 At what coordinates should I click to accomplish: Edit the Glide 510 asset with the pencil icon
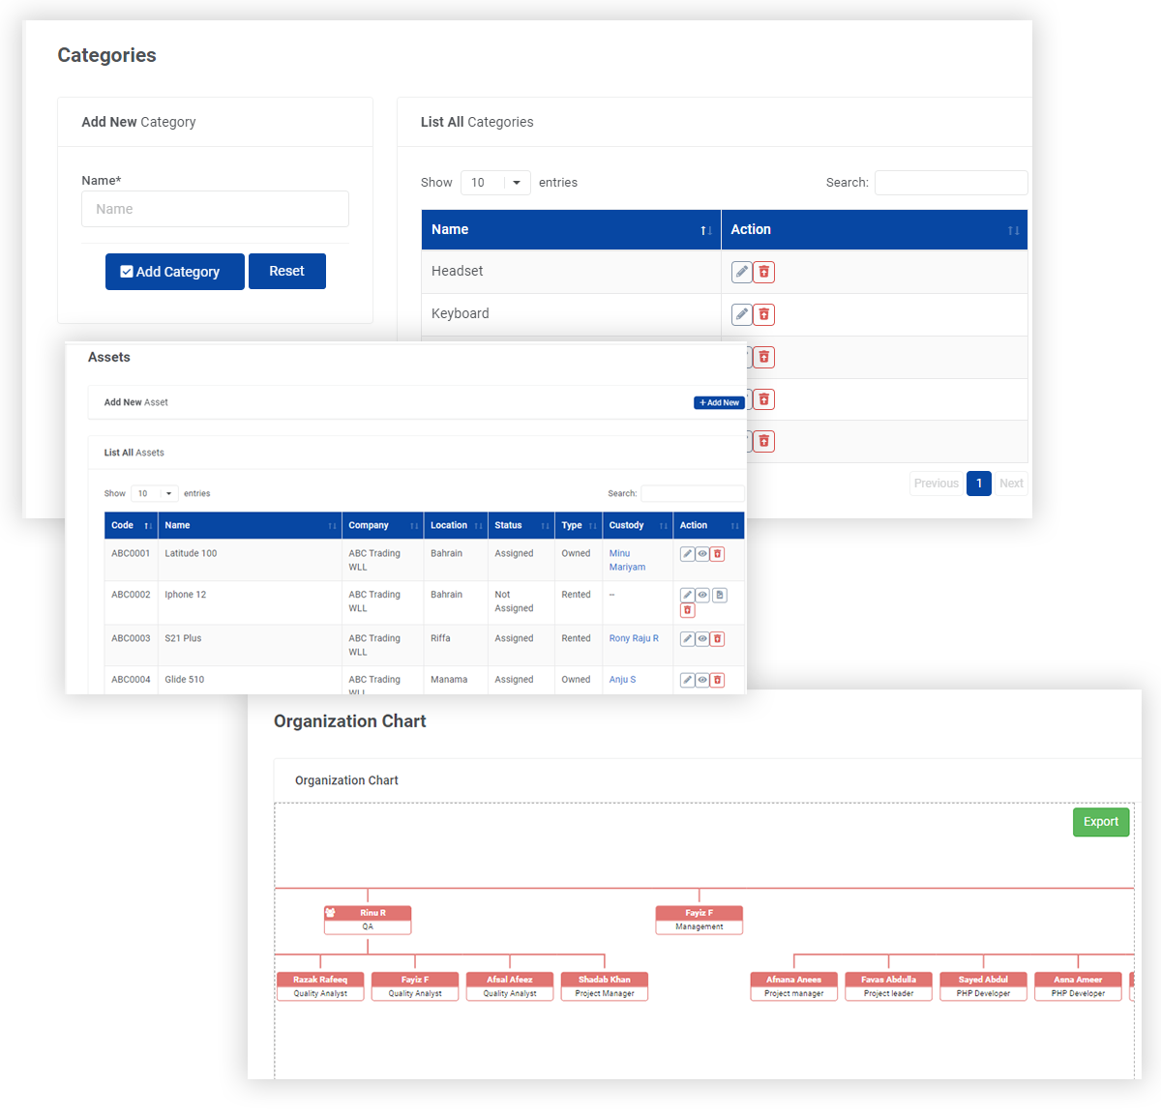coord(687,680)
